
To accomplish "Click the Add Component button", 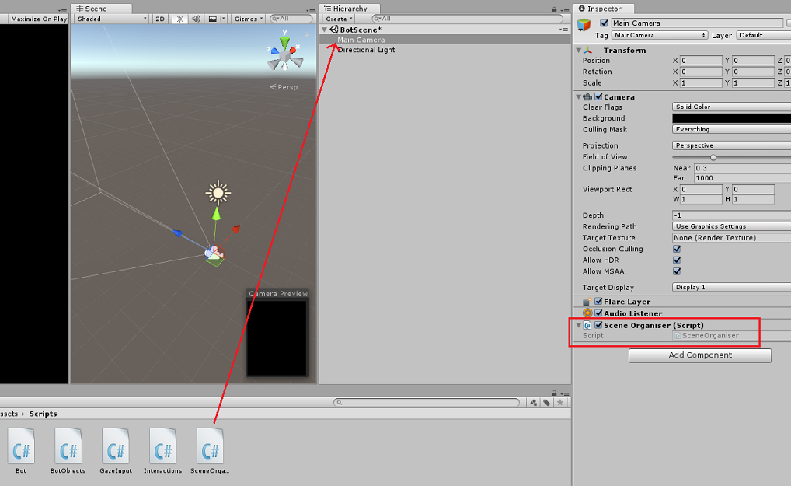I will click(699, 355).
